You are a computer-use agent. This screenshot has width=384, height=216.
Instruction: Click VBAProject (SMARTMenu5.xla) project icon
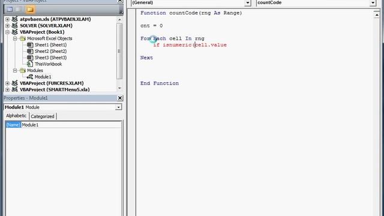tap(14, 89)
